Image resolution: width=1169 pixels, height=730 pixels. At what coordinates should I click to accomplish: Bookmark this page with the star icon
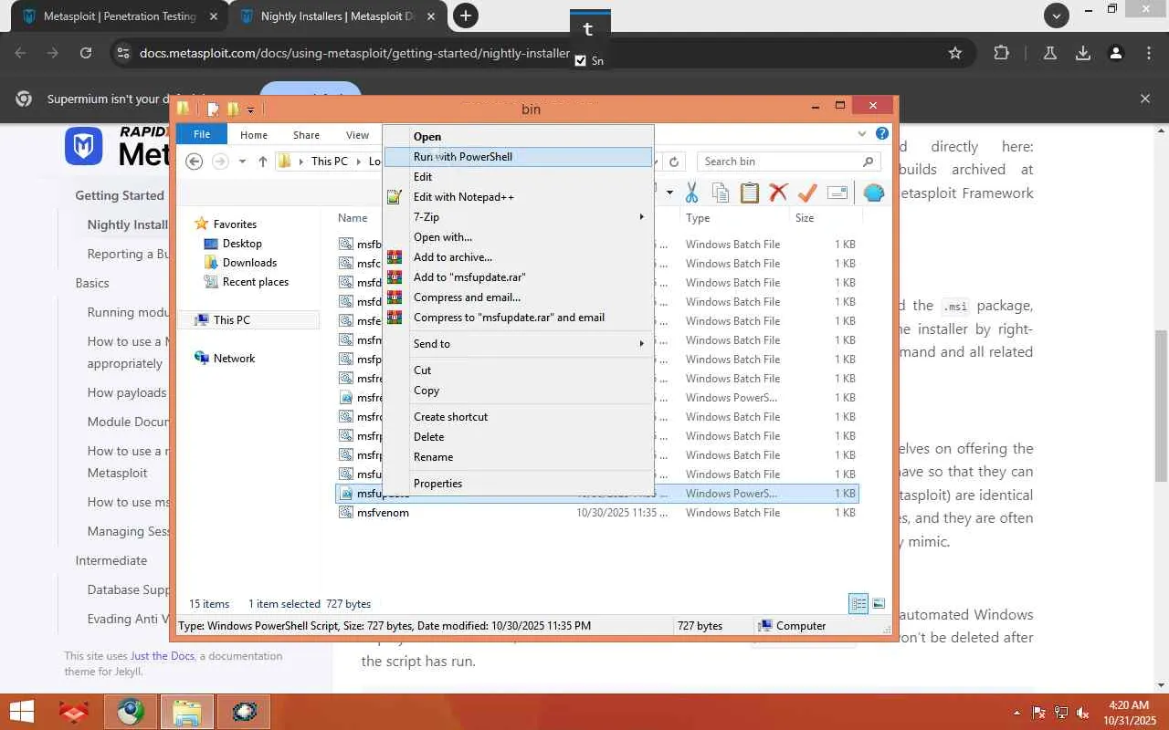(x=955, y=53)
